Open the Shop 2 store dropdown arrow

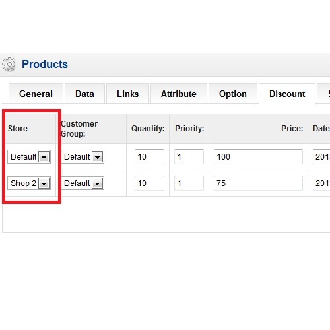(x=44, y=183)
